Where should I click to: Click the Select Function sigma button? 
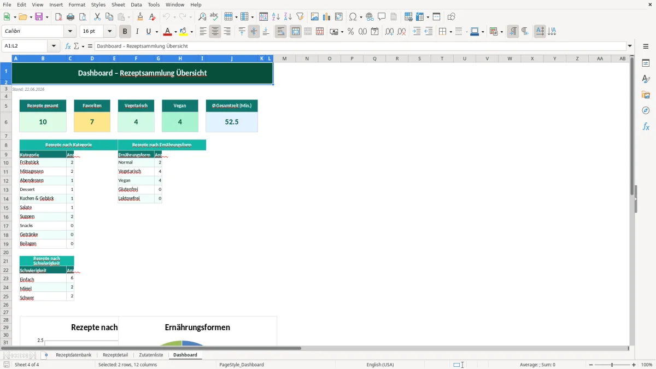[x=76, y=46]
